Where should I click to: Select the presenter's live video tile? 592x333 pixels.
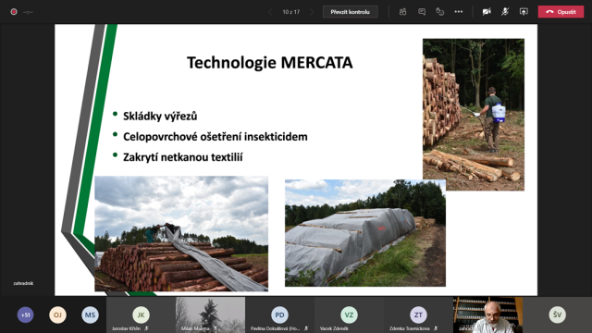(x=487, y=314)
